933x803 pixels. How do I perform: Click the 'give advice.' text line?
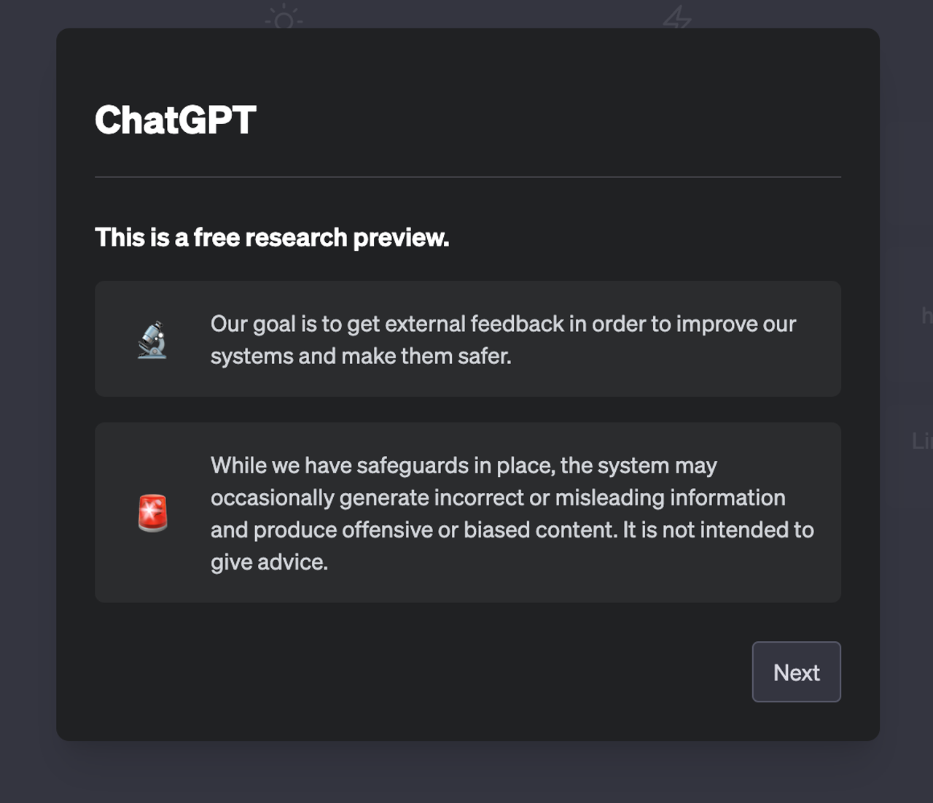click(x=269, y=562)
